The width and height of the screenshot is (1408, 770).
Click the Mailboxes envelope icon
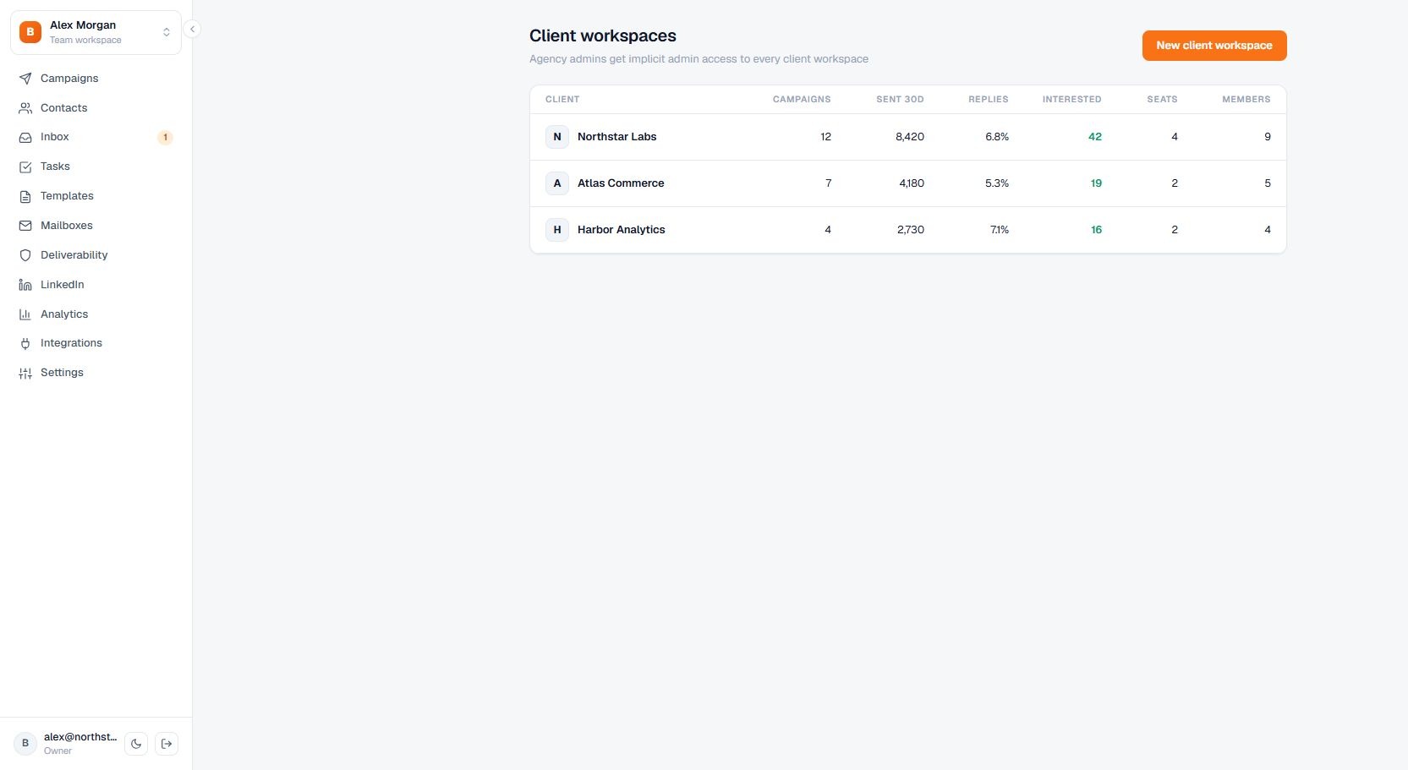coord(25,226)
